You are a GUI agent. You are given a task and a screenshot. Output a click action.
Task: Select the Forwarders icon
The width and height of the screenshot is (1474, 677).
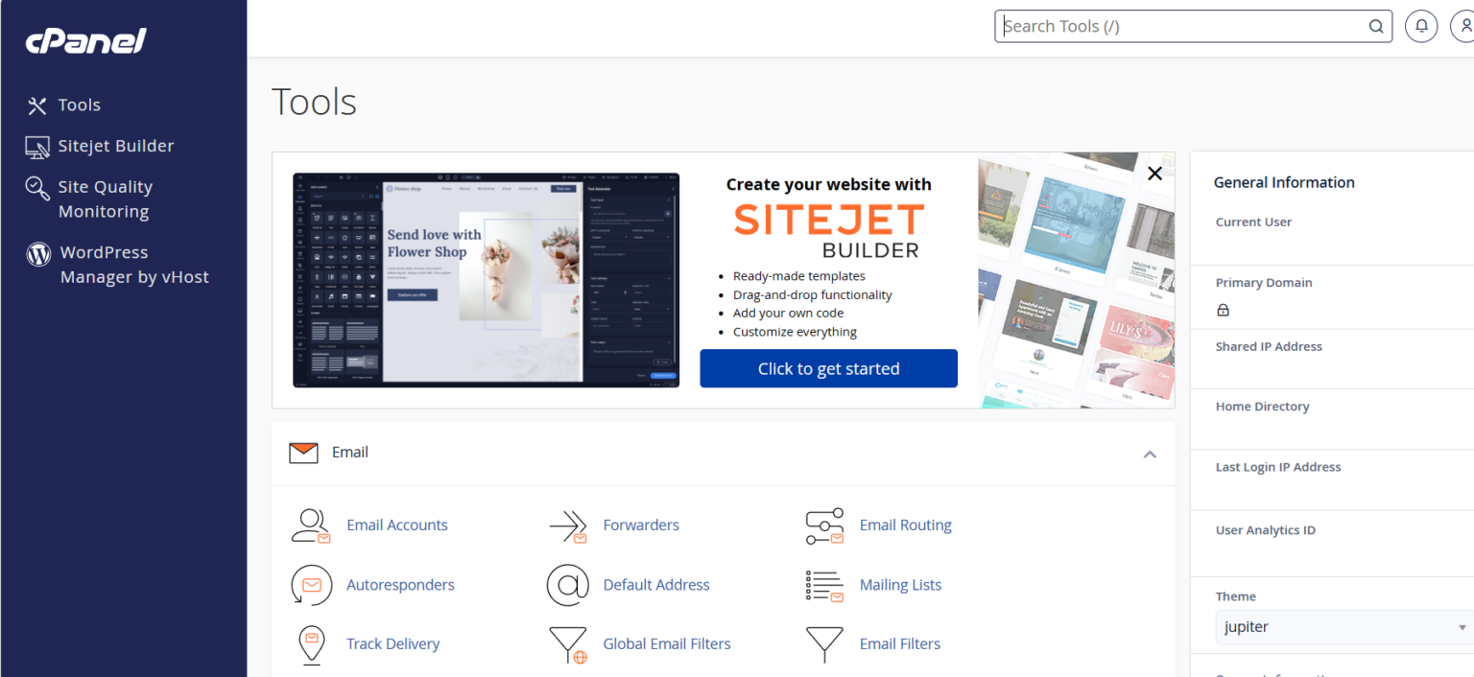tap(568, 525)
